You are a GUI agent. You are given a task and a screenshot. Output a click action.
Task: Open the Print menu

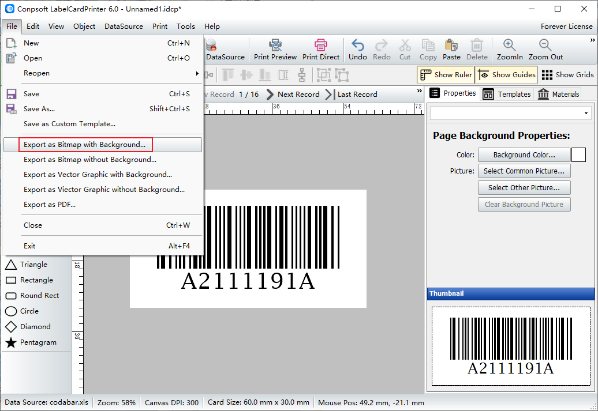(160, 27)
